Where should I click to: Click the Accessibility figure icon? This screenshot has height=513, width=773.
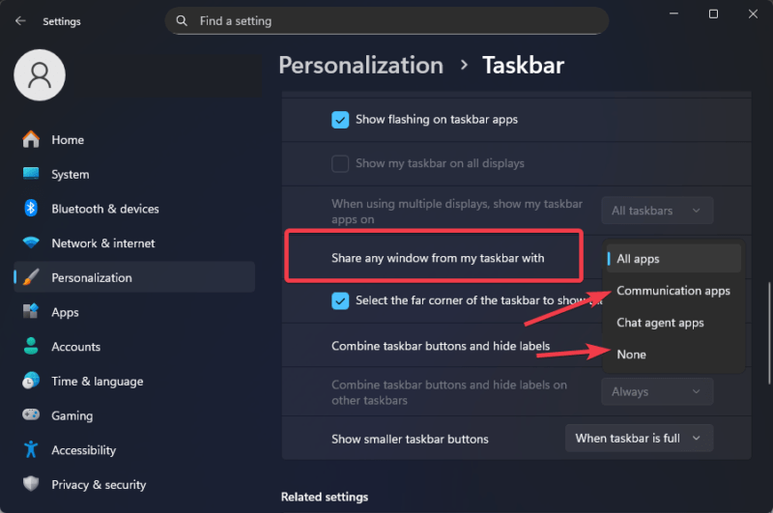[x=31, y=450]
